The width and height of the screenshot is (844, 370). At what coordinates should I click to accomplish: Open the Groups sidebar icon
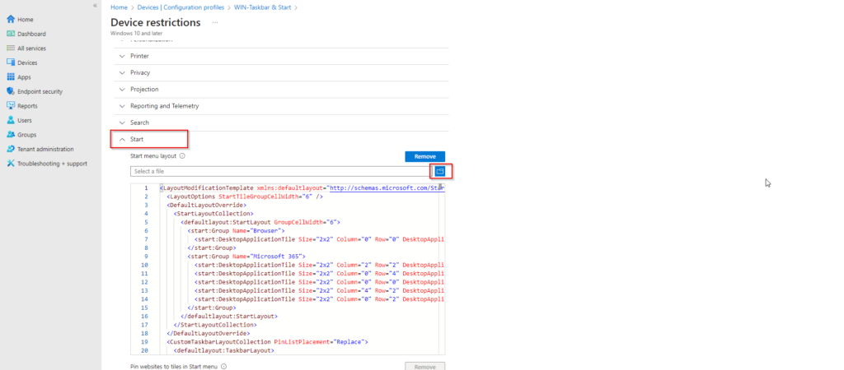[x=11, y=135]
